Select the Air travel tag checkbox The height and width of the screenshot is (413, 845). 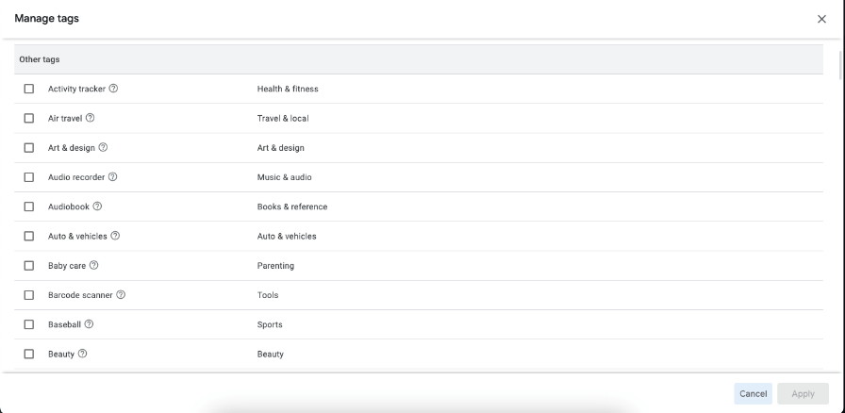[x=28, y=118]
